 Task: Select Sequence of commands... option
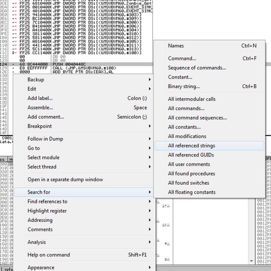click(209, 68)
